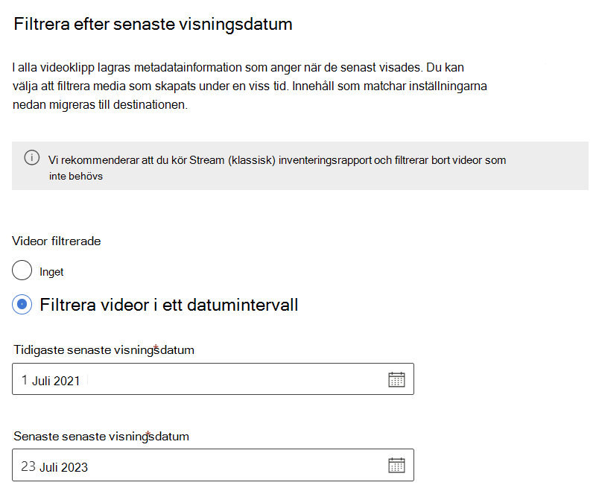The image size is (599, 497).
Task: Click the Tidigaste senaste visningsdatum field label
Action: coord(104,350)
